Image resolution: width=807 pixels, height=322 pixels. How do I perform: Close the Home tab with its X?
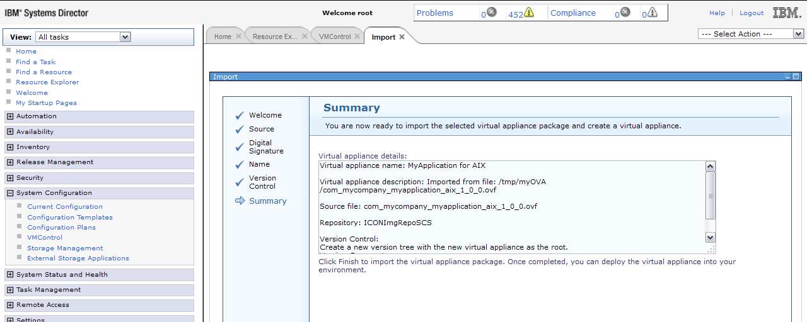tap(238, 36)
